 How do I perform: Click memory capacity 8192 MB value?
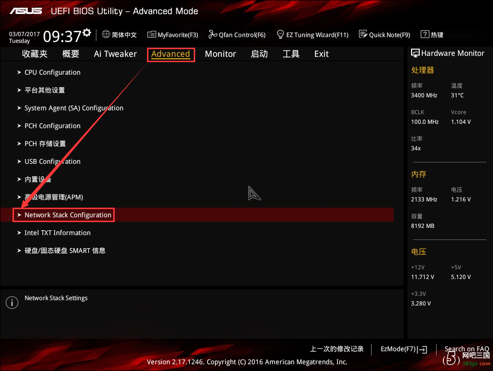pos(423,226)
